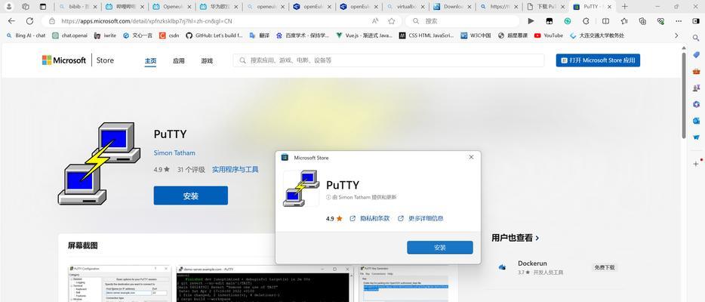The image size is (705, 302).
Task: Select the 游戏 store navigation tab
Action: (207, 60)
